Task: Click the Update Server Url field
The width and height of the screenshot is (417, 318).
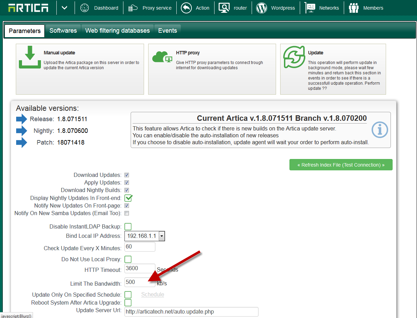Action: pyautogui.click(x=191, y=312)
